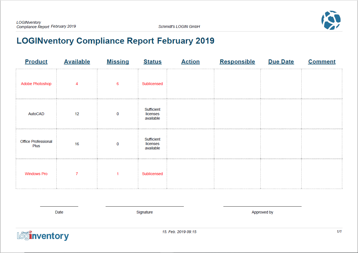Click Missing value 1 for Windows Pro
This screenshot has height=253, width=358.
tap(118, 174)
